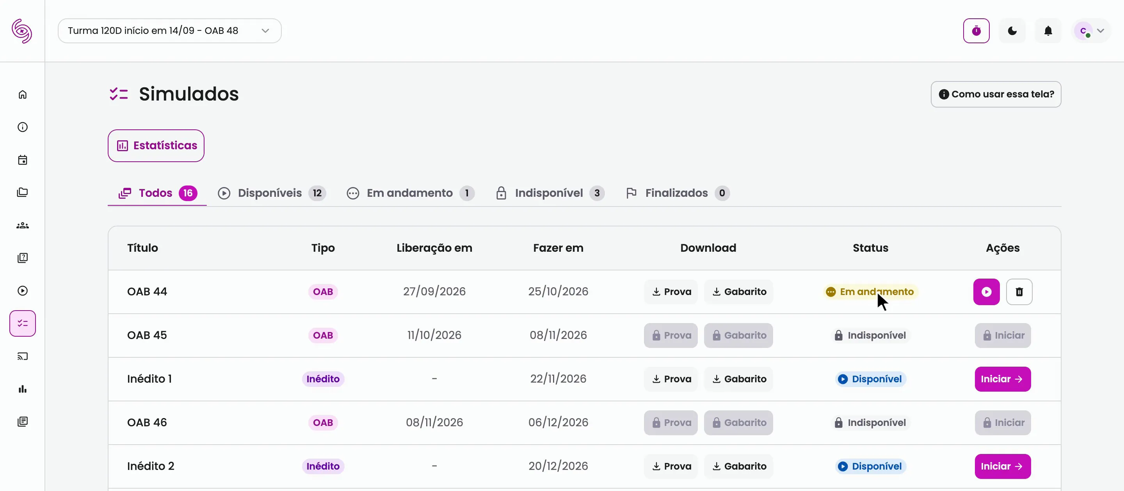
Task: Open the notifications bell
Action: point(1048,30)
